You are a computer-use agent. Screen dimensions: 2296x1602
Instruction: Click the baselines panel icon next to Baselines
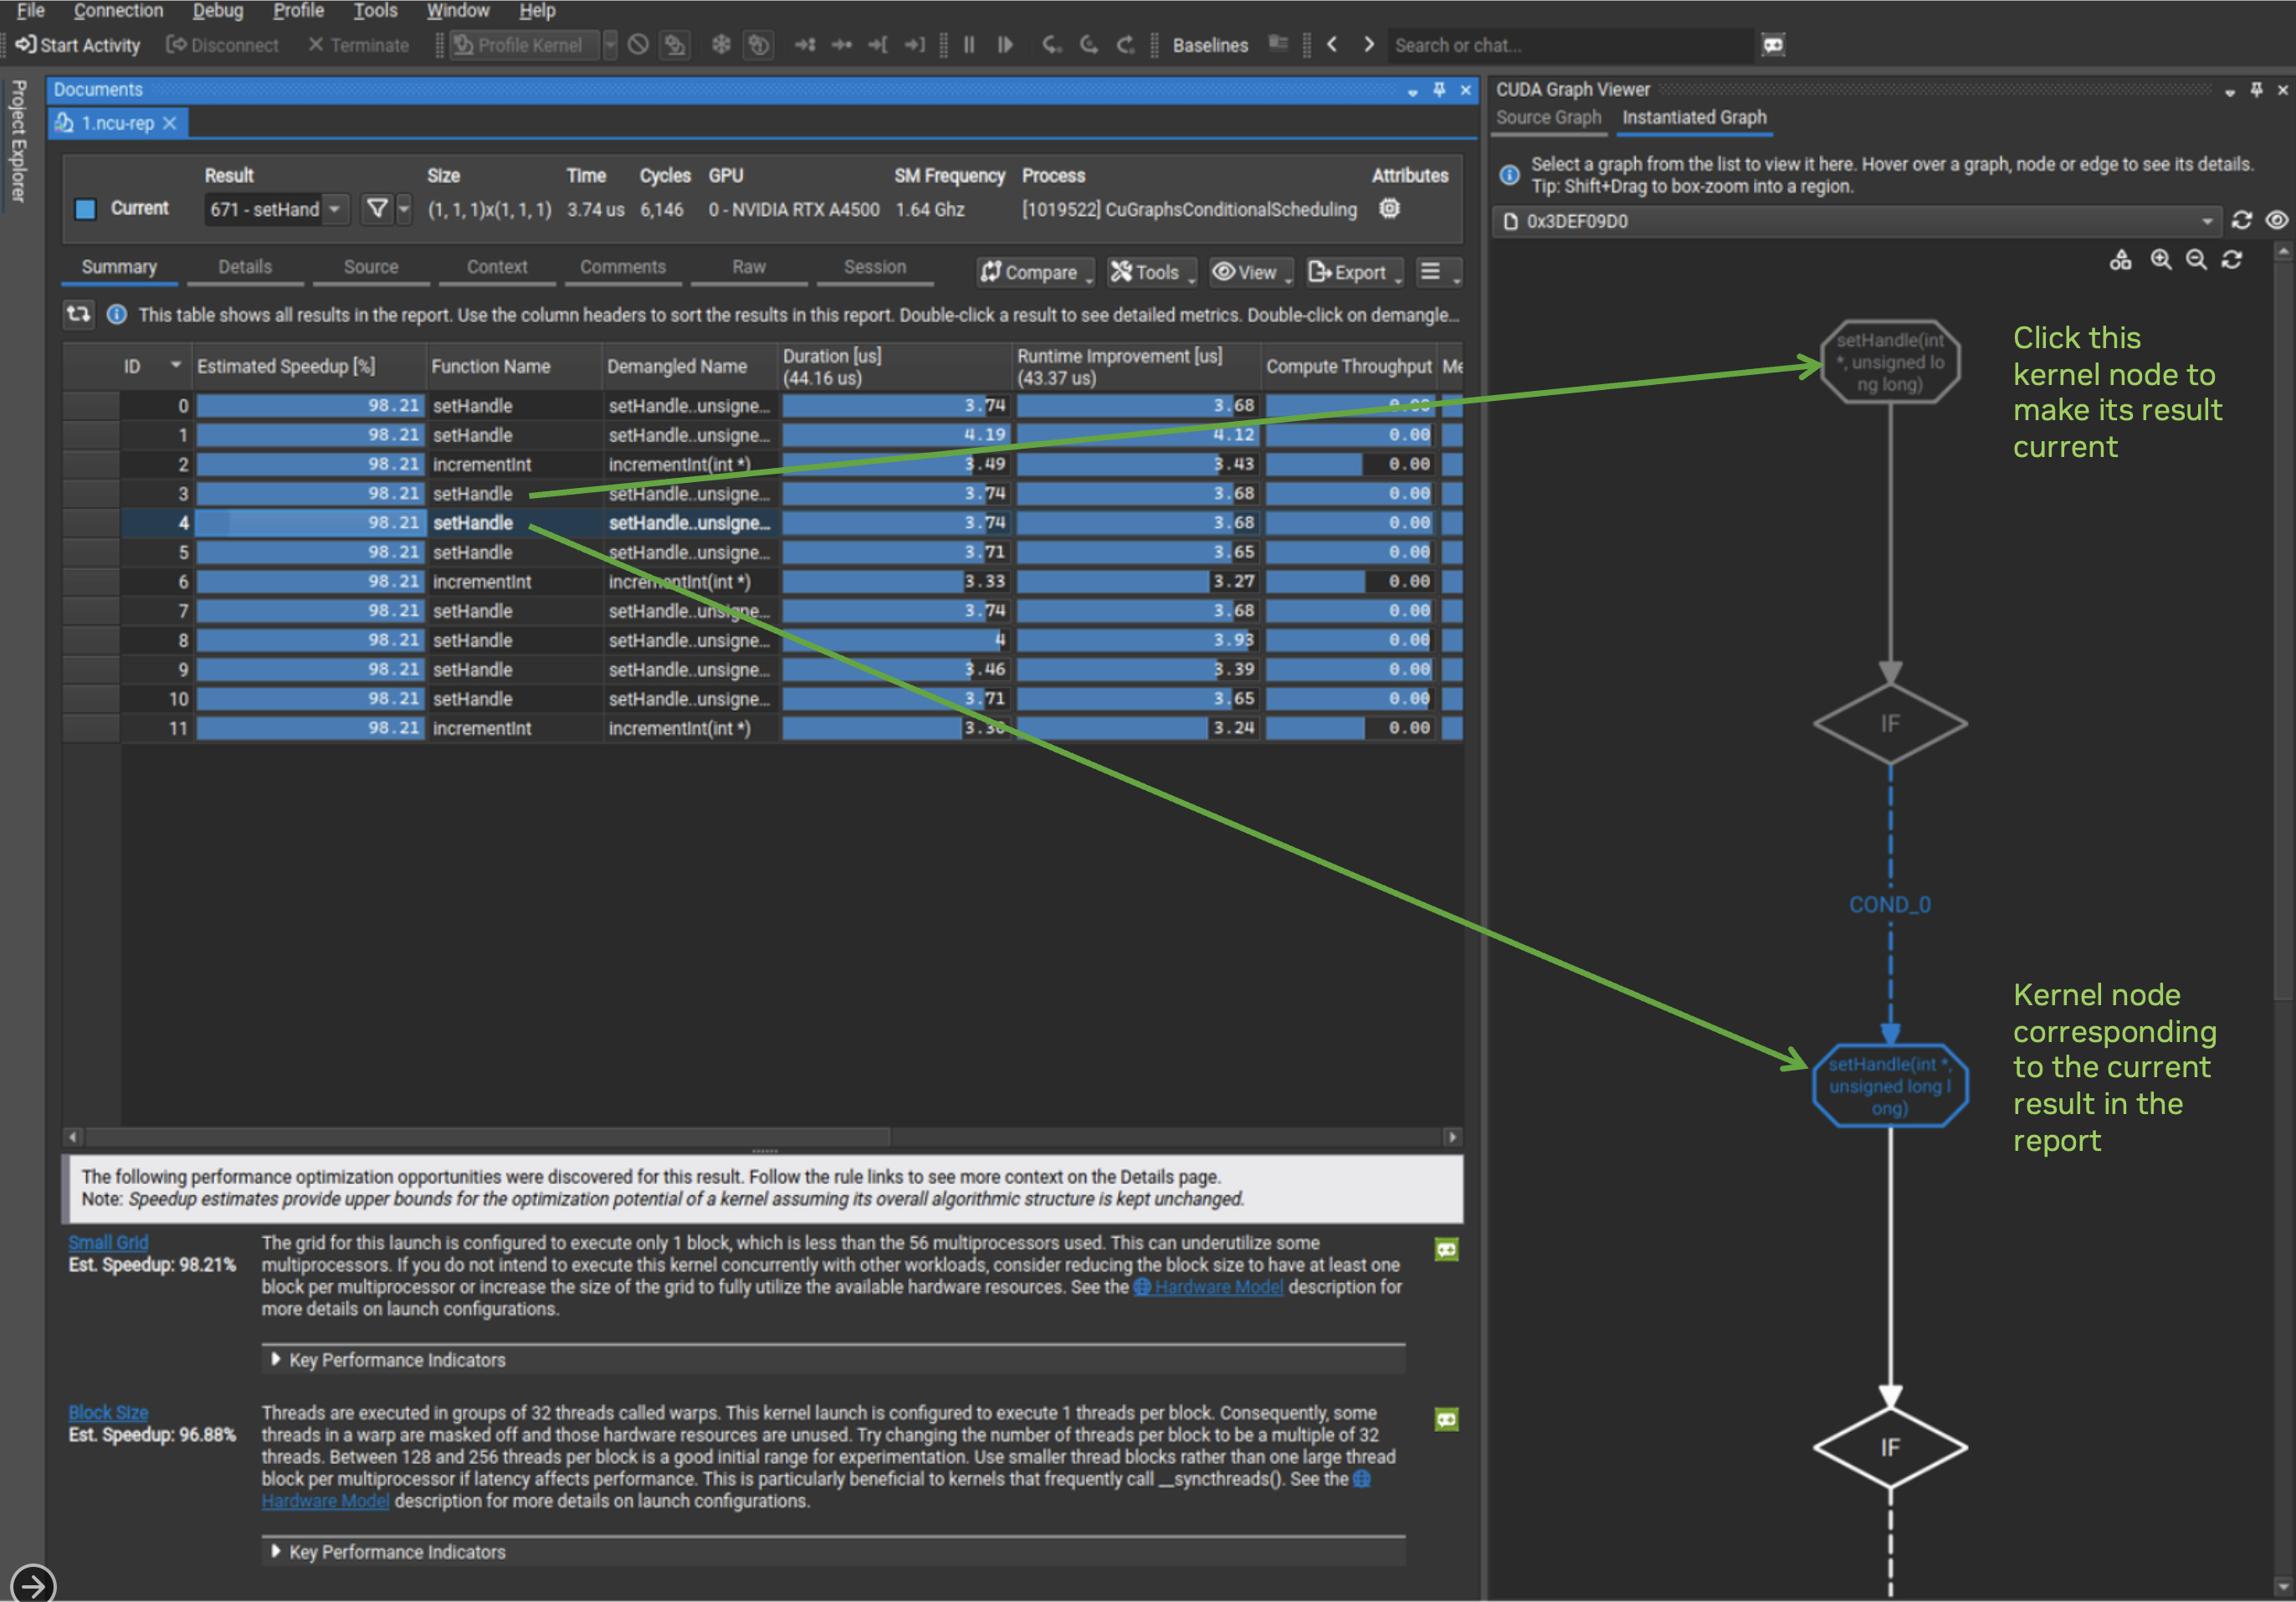point(1277,43)
